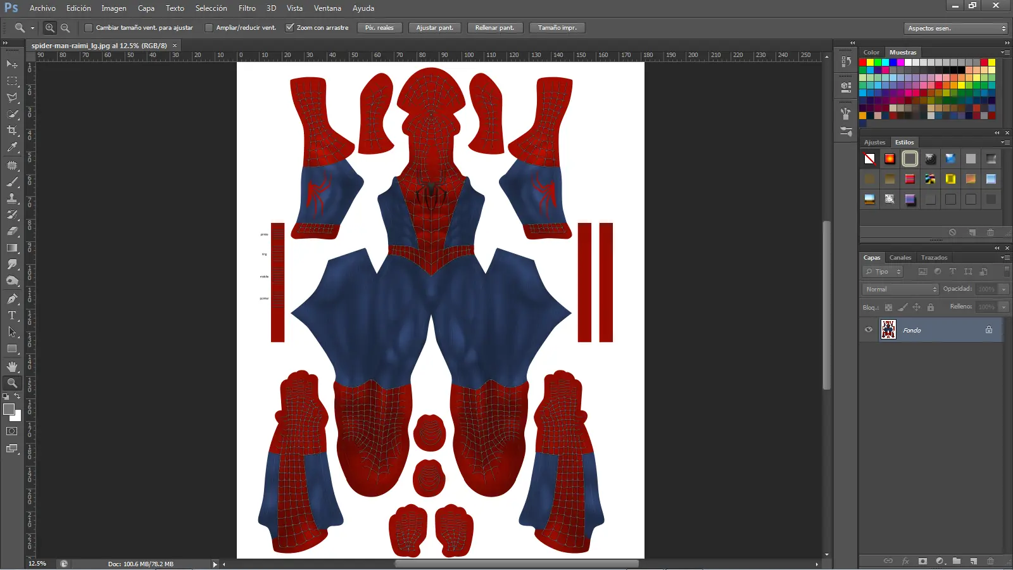Image resolution: width=1013 pixels, height=570 pixels.
Task: Open the foreground color picker swatch
Action: tap(8, 409)
